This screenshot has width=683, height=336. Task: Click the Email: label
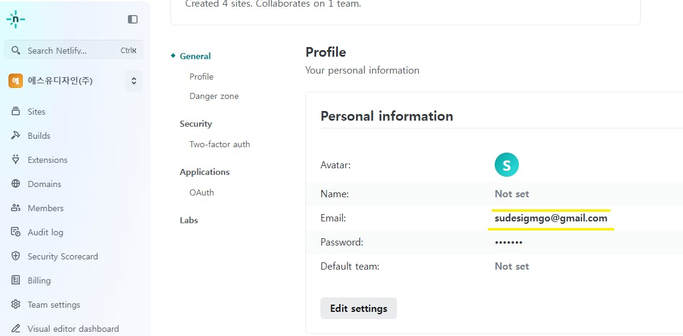[333, 218]
